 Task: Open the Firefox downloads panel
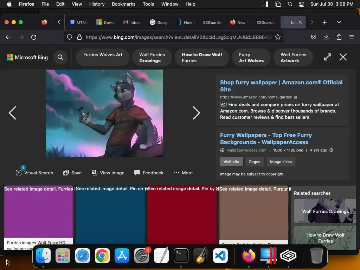pyautogui.click(x=326, y=37)
